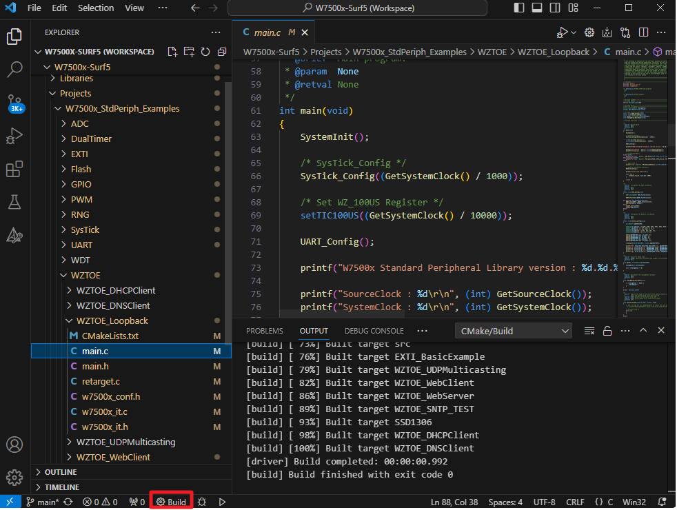677x510 pixels.
Task: Click Build in the status bar
Action: click(171, 501)
